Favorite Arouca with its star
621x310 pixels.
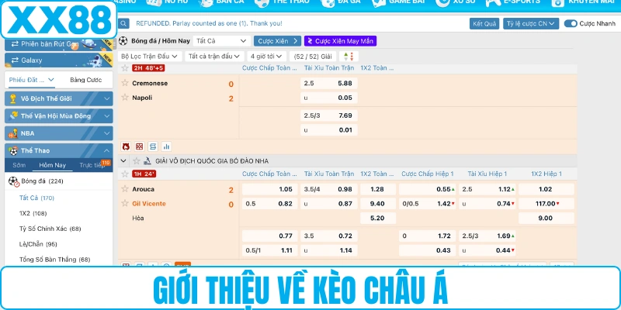click(125, 189)
